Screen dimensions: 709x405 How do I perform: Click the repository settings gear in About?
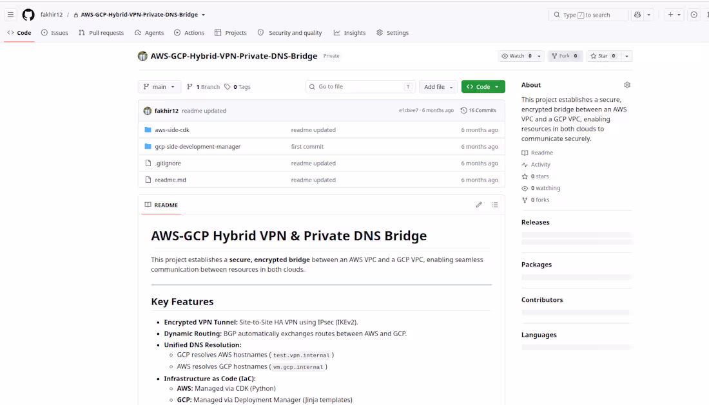coord(626,85)
